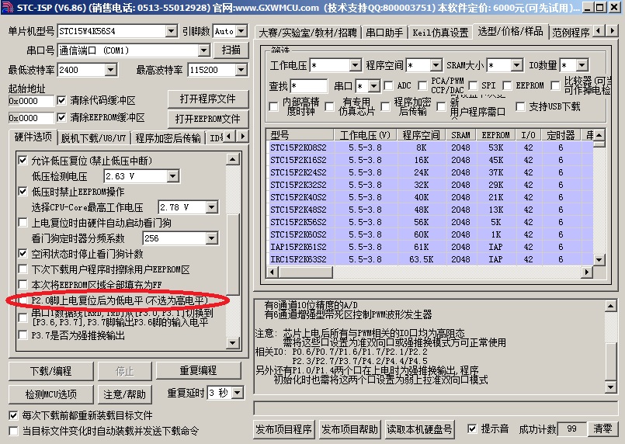Open repeat delay 3秒 dropdown
Viewport: 625px width, 444px height.
click(x=237, y=393)
